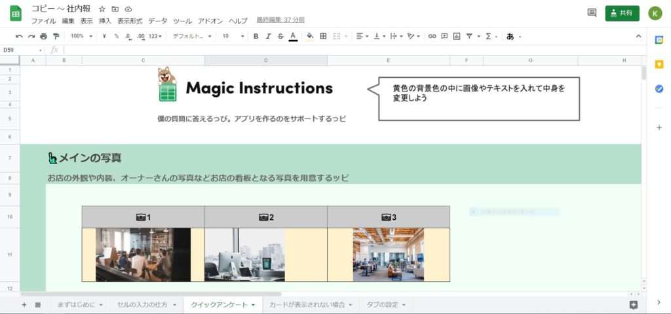671x314 pixels.
Task: Toggle bold formatting
Action: pyautogui.click(x=256, y=36)
